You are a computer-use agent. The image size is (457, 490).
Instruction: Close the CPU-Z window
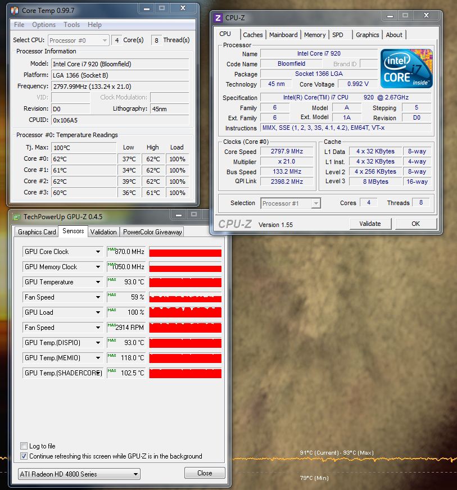click(x=426, y=15)
